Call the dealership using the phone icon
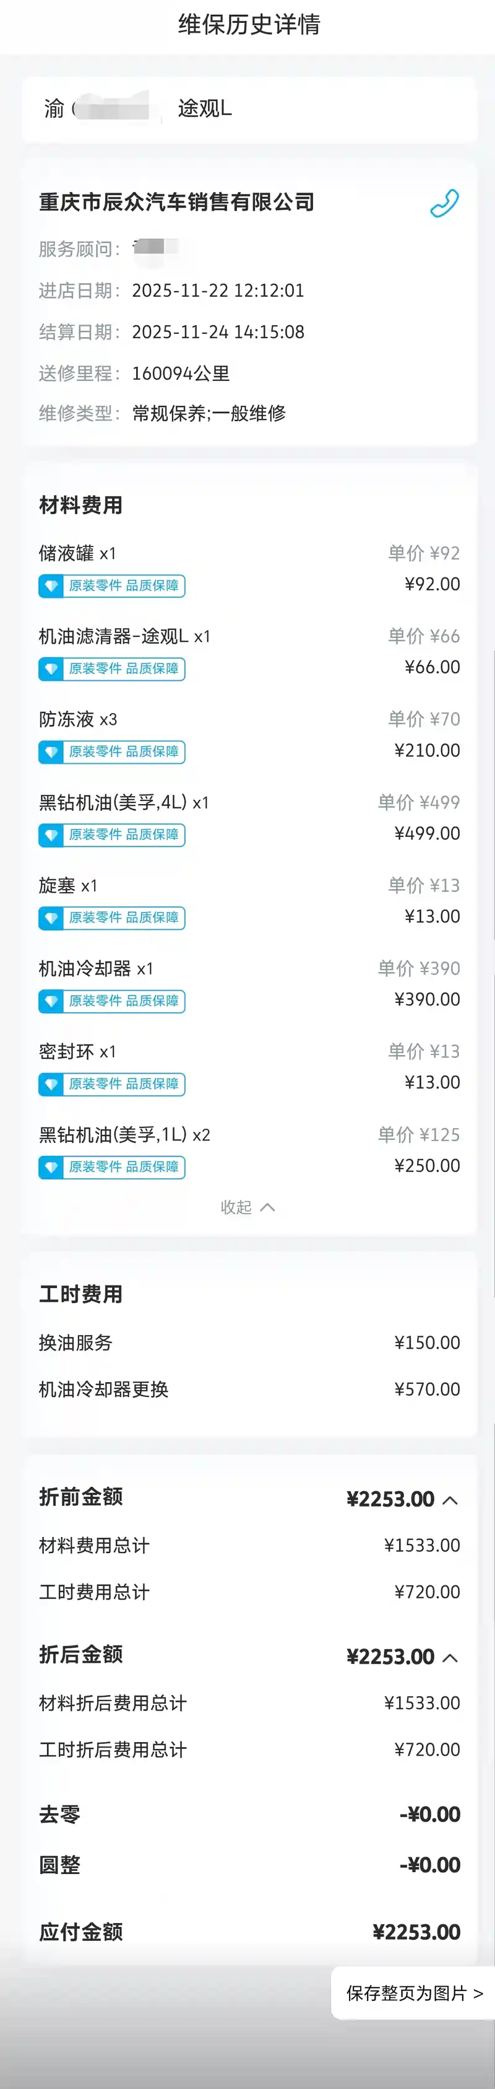The image size is (495, 2089). [x=444, y=203]
